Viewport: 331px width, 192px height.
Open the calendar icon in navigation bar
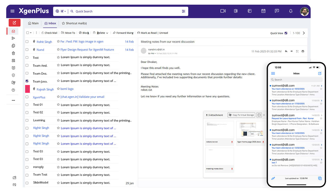pos(263,11)
